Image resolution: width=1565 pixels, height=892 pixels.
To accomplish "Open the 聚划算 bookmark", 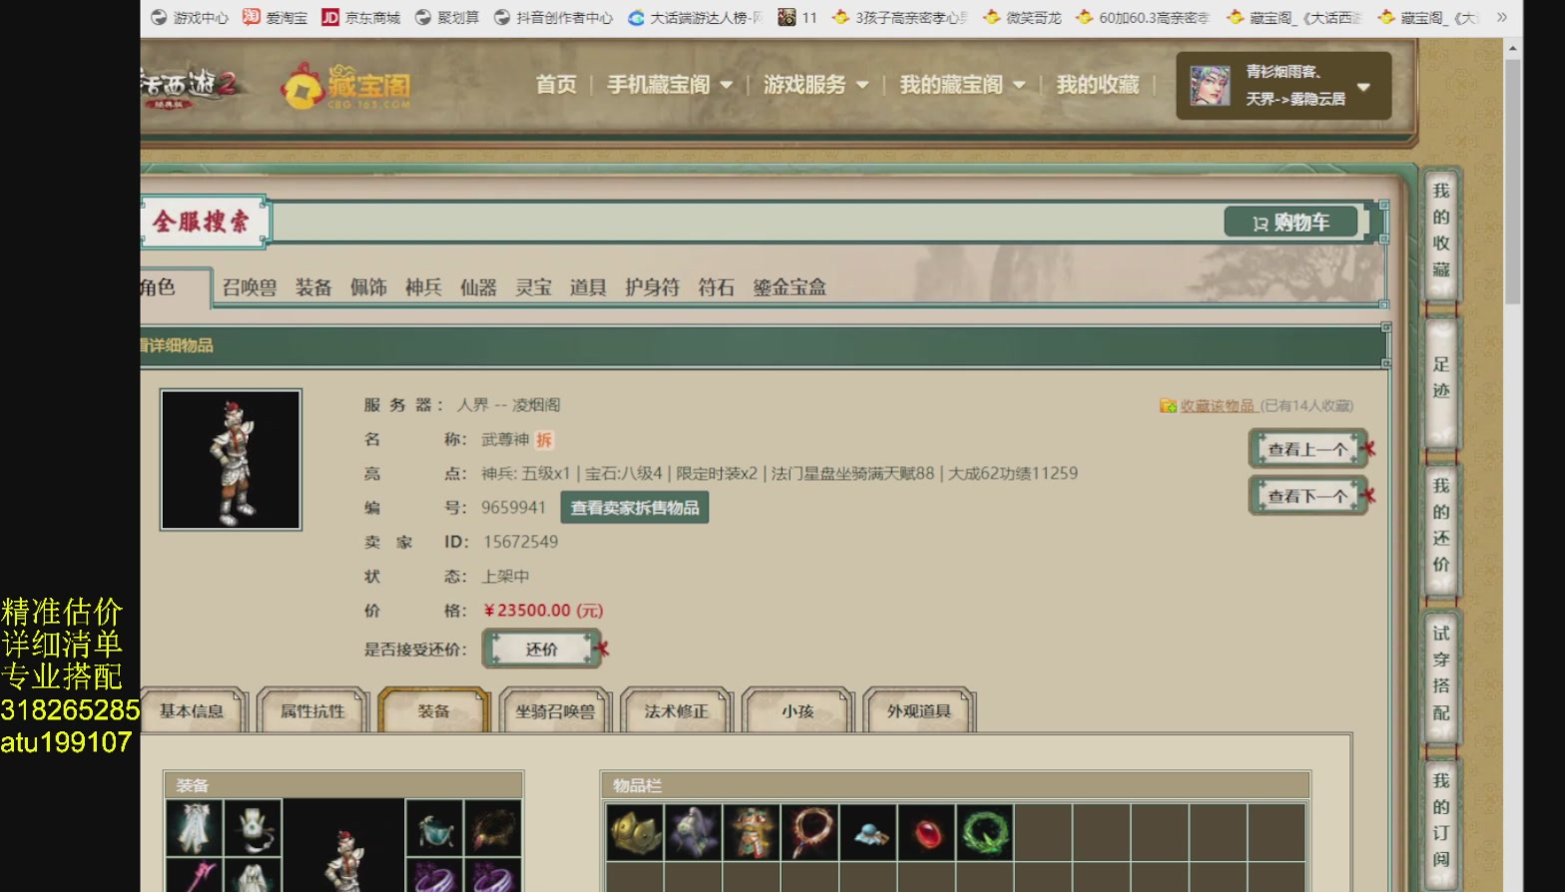I will [447, 18].
